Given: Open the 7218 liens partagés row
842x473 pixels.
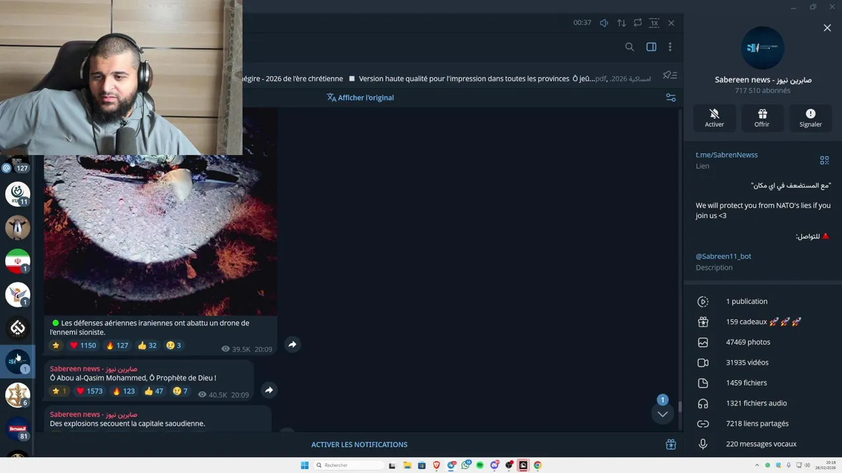Looking at the screenshot, I should point(762,424).
